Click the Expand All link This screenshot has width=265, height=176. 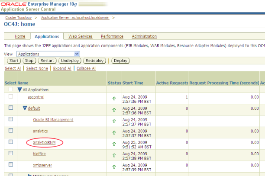pyautogui.click(x=62, y=68)
